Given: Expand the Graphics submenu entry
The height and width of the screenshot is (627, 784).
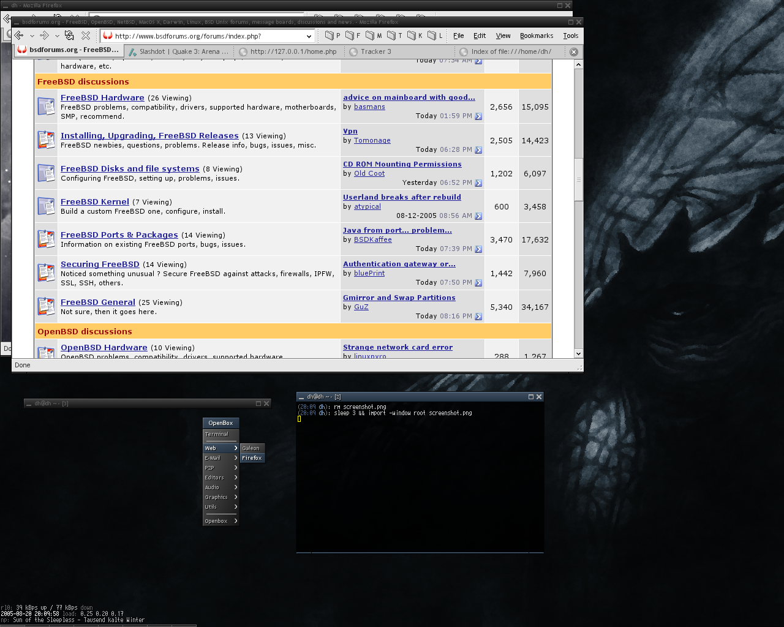Looking at the screenshot, I should (221, 497).
